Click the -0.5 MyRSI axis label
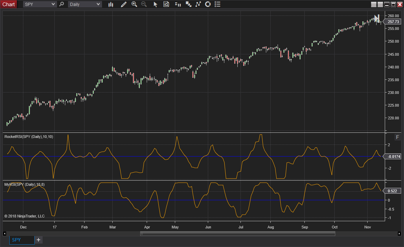Viewport: 404px width, 247px height. [x=391, y=209]
